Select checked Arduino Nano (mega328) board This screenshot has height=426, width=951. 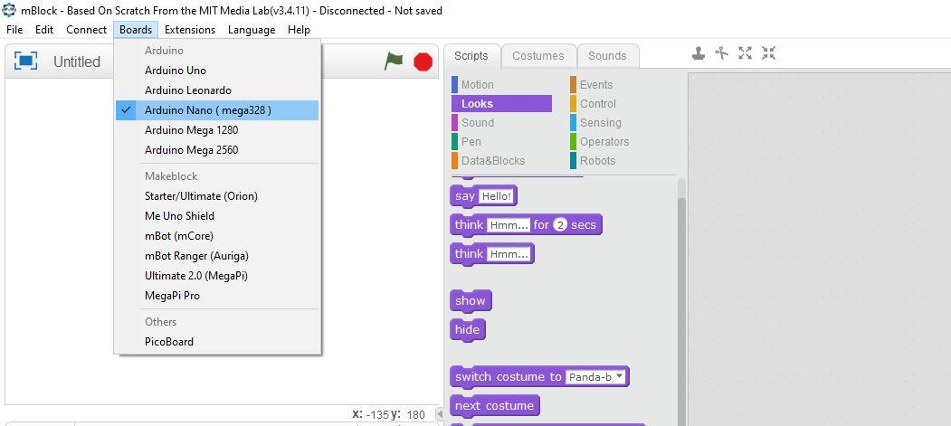click(217, 110)
